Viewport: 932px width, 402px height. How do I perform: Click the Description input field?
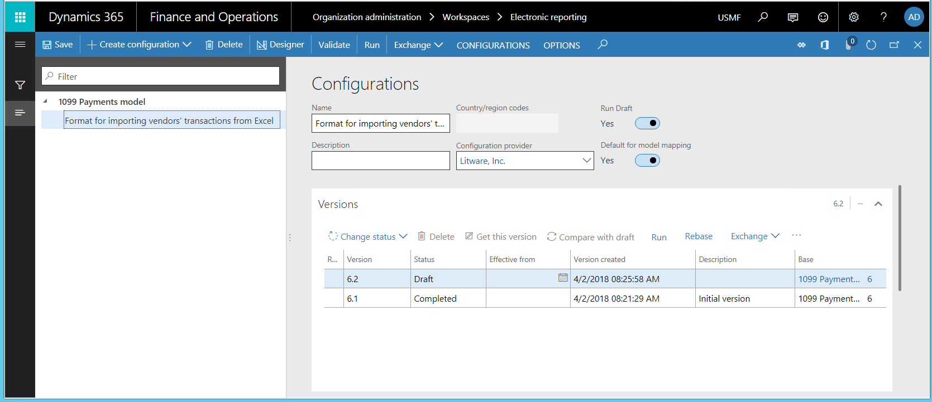click(x=380, y=161)
